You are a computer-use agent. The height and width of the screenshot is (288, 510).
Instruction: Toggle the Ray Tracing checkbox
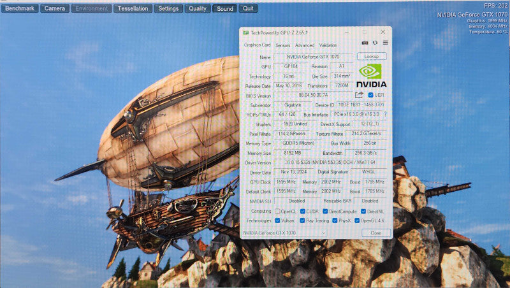[x=302, y=220]
